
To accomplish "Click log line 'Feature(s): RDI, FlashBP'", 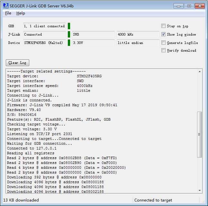I will point(59,119).
